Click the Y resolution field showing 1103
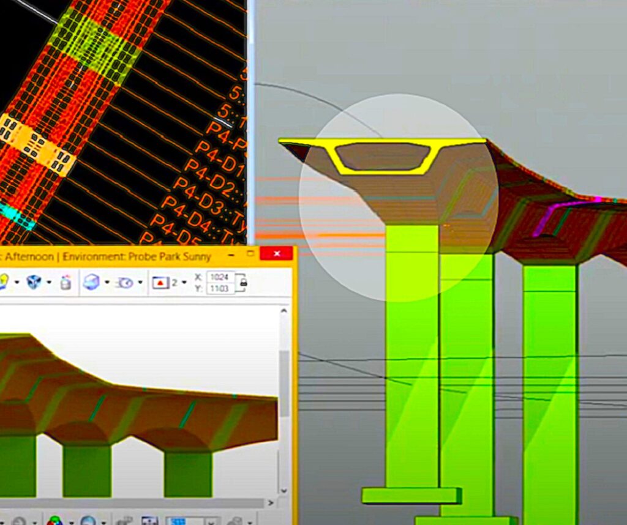 pos(220,288)
